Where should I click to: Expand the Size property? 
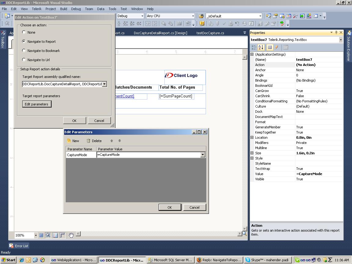pos(252,153)
